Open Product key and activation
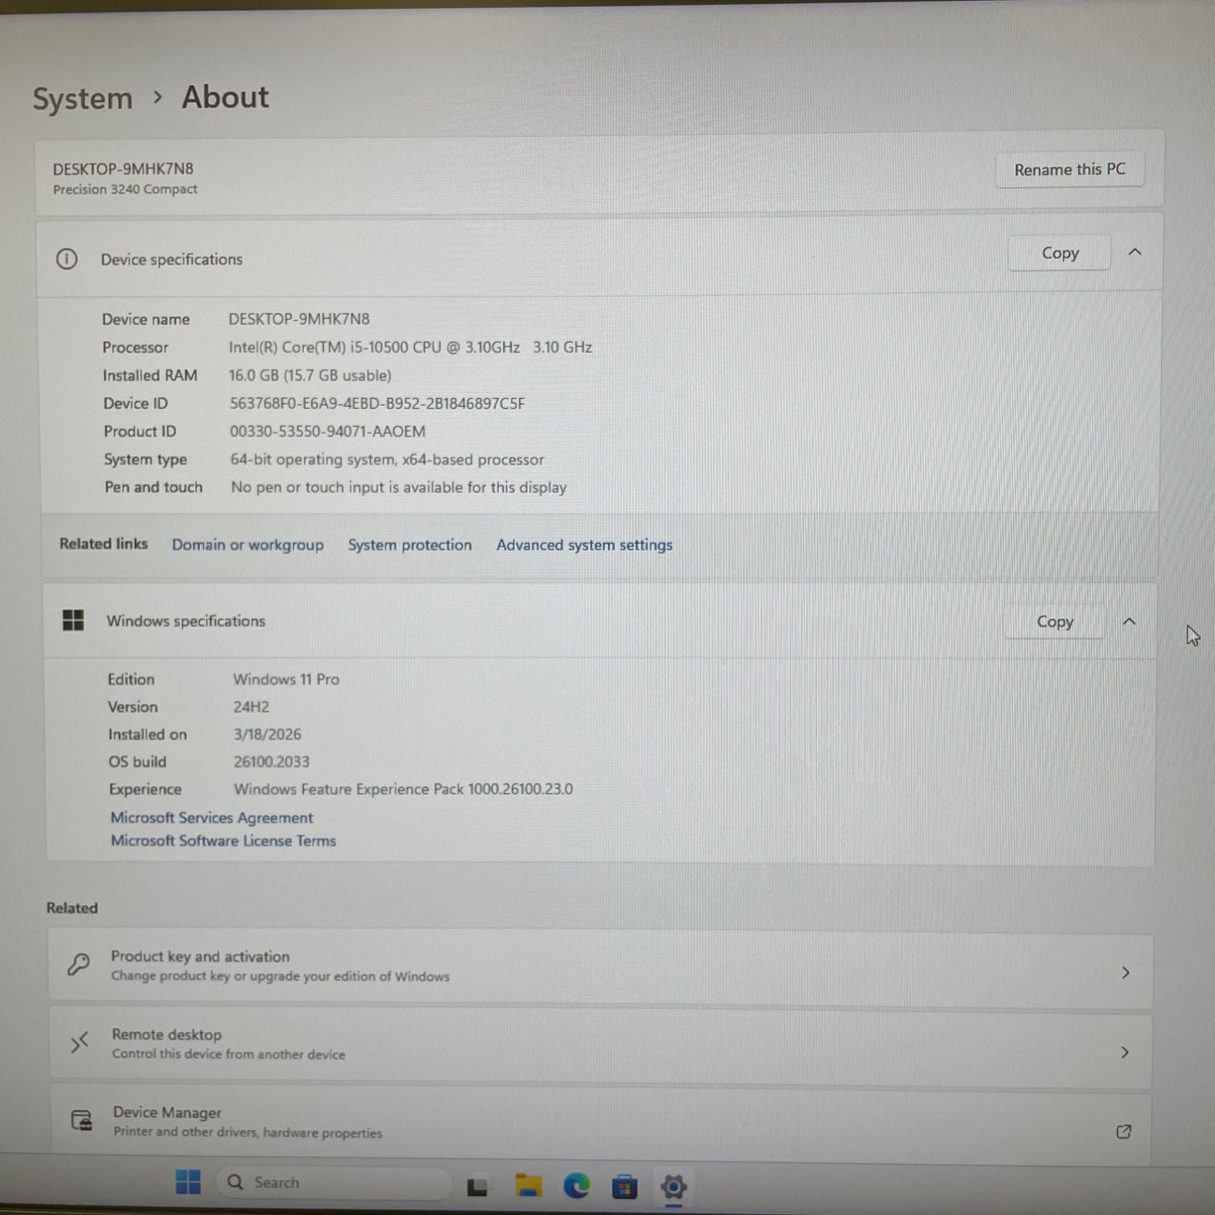 tap(599, 966)
